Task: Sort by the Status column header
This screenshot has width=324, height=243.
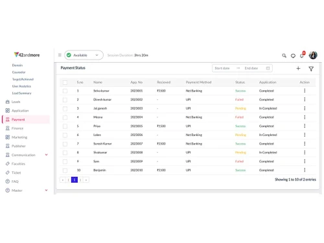Action: 240,82
